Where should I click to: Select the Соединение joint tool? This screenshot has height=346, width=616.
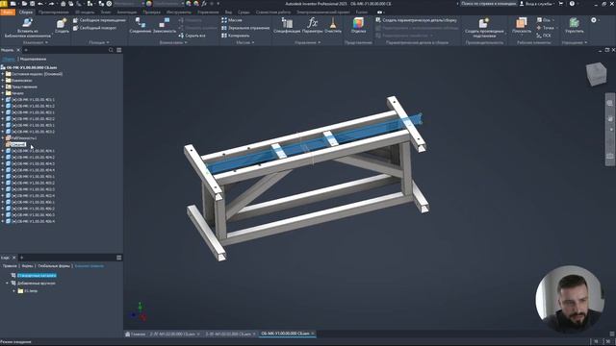140,26
